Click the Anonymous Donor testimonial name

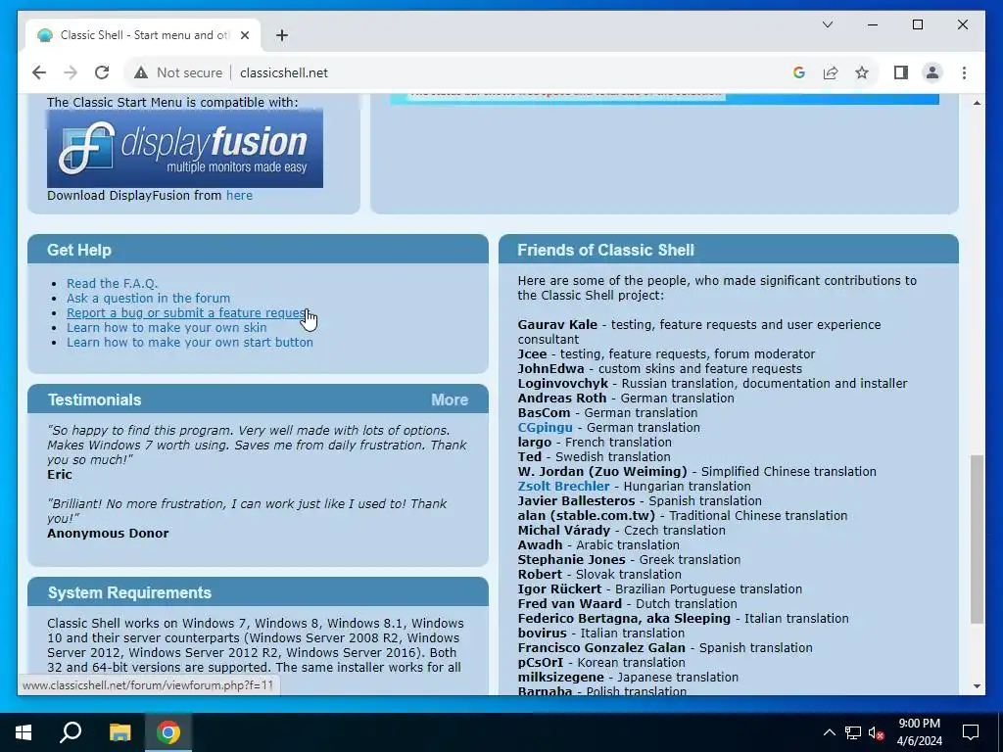click(108, 534)
